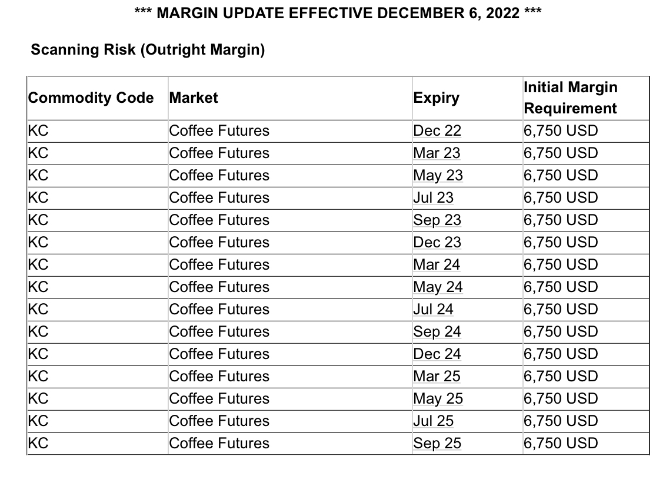Select the Market column header
This screenshot has width=666, height=490.
pos(194,98)
